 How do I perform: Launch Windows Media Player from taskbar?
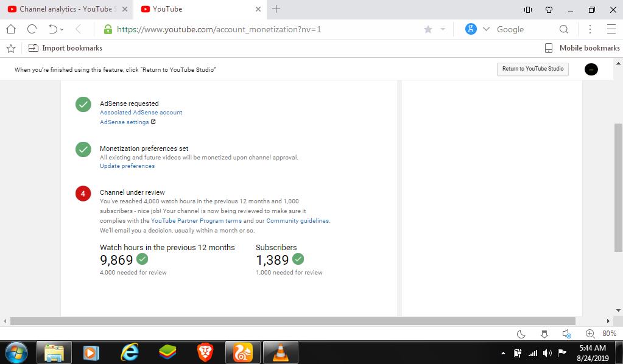tap(91, 353)
